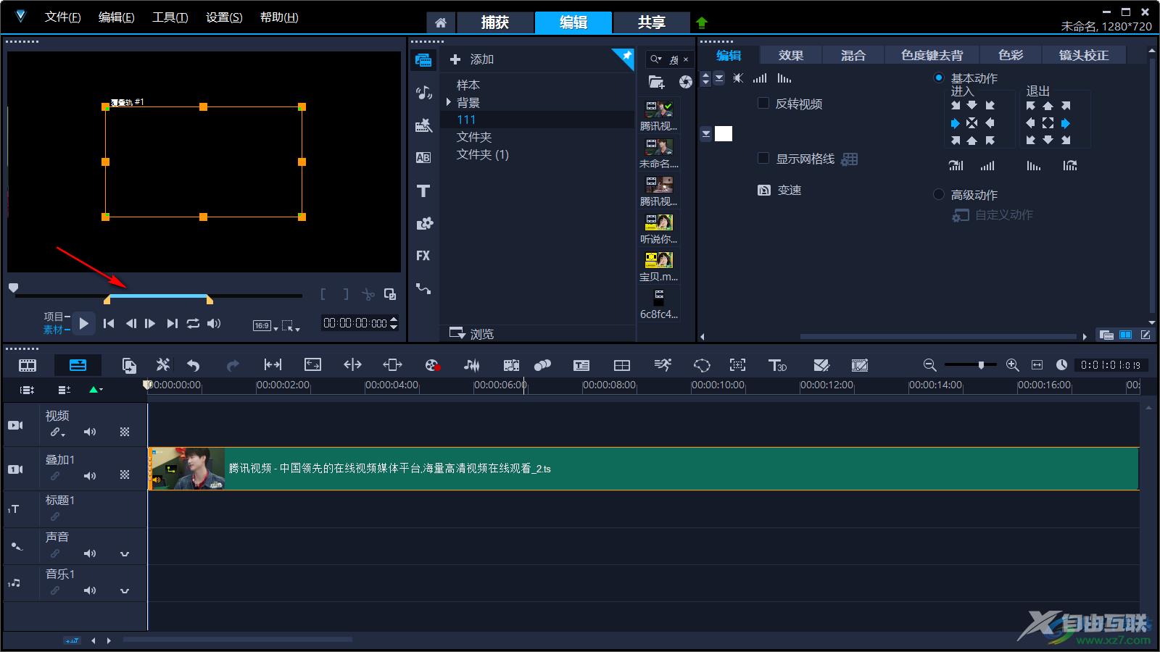Open the Multi-Camera Editor tool
The width and height of the screenshot is (1160, 652).
[x=622, y=365]
